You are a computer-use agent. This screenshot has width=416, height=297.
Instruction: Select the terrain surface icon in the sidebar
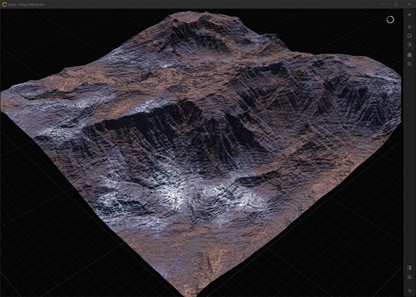coord(410,55)
